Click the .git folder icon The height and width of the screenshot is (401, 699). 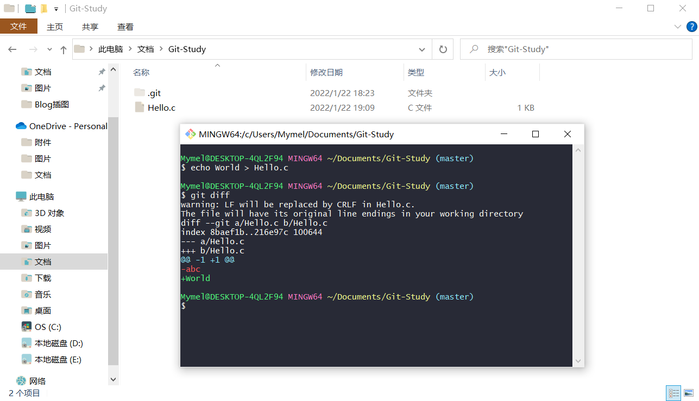tap(140, 93)
